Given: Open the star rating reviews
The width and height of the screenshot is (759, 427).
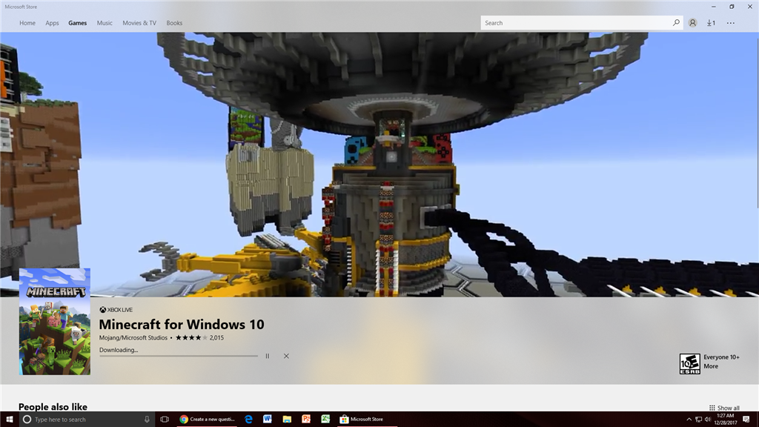Looking at the screenshot, I should [x=191, y=337].
